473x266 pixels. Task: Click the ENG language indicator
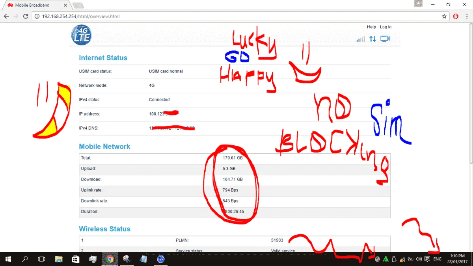pyautogui.click(x=438, y=259)
